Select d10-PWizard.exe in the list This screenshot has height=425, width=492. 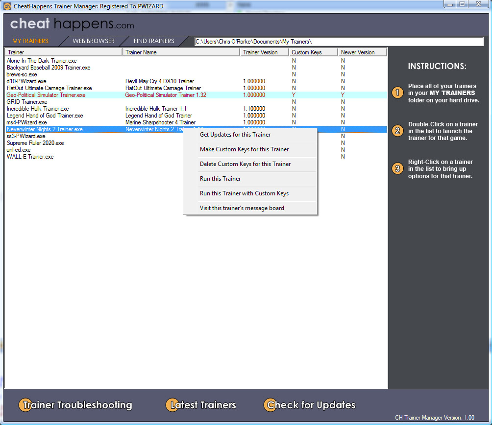(x=26, y=81)
